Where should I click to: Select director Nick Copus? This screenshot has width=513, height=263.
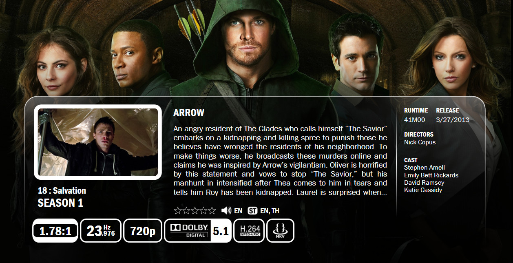[x=420, y=142]
